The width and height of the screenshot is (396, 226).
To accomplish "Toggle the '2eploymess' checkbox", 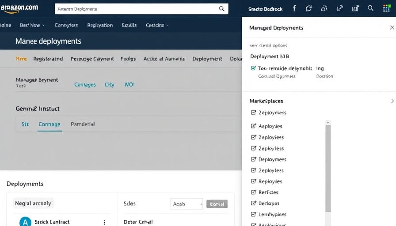I will click(x=253, y=113).
